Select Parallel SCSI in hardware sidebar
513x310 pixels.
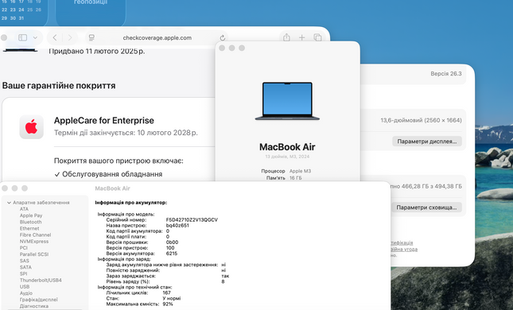(x=33, y=254)
